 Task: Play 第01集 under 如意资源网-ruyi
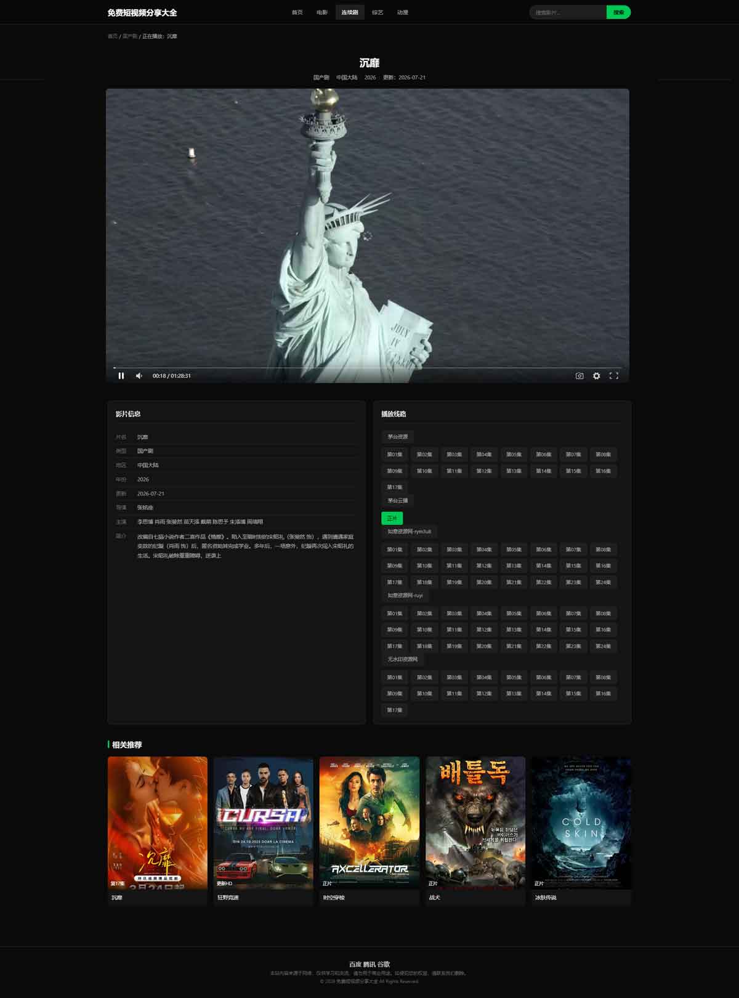click(395, 614)
